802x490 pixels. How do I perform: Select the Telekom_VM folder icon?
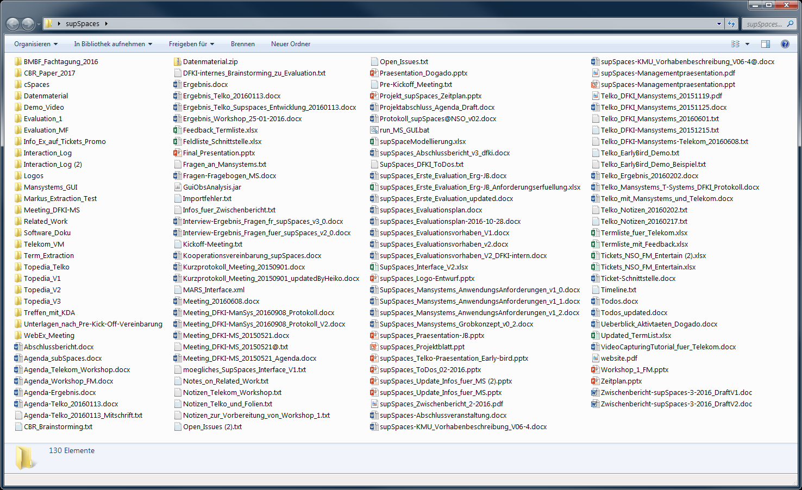(18, 244)
